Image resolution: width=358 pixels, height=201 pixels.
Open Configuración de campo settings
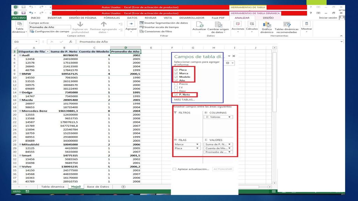(x=50, y=31)
